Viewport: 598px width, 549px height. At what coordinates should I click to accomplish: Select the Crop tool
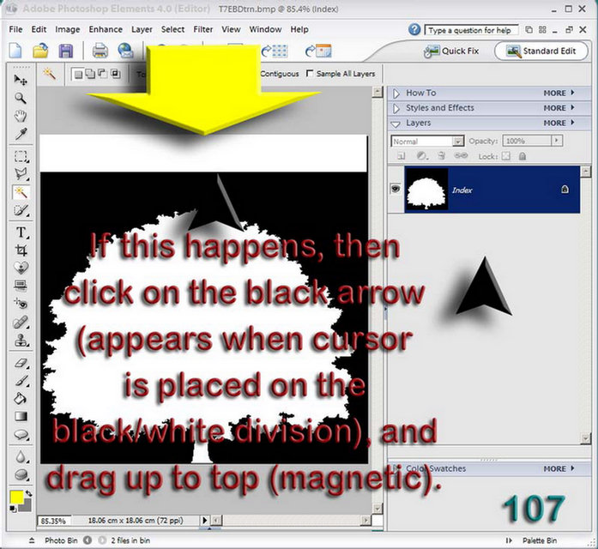tap(21, 250)
